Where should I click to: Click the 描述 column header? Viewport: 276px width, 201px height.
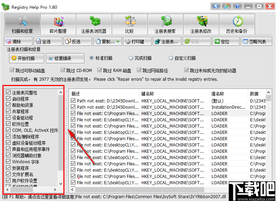pyautogui.click(x=104, y=94)
